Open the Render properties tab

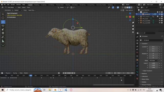click(x=137, y=40)
